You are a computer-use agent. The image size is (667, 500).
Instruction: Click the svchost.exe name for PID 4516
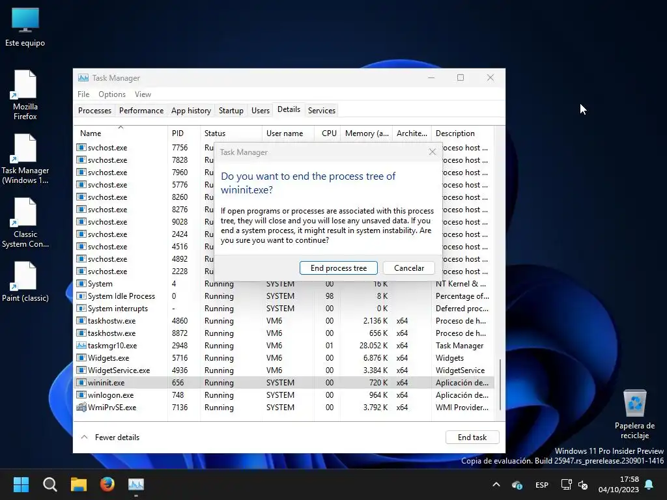tap(107, 247)
